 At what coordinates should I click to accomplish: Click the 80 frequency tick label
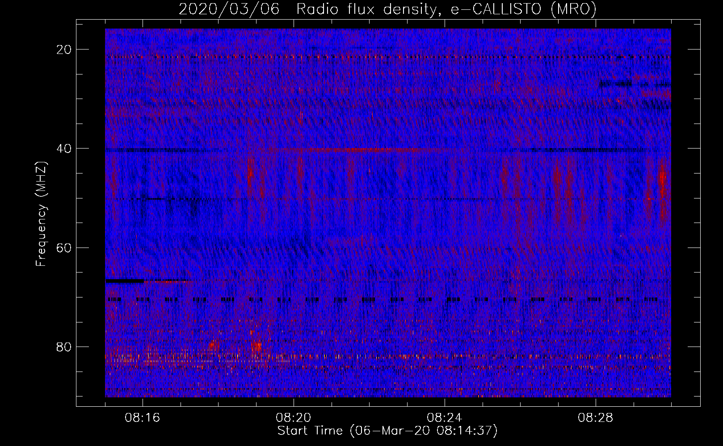click(64, 347)
